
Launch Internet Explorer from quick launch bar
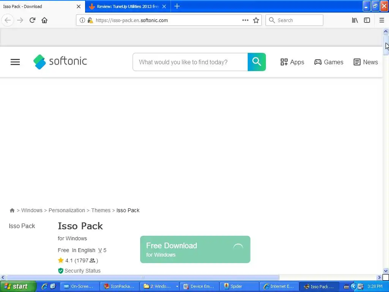(x=44, y=286)
